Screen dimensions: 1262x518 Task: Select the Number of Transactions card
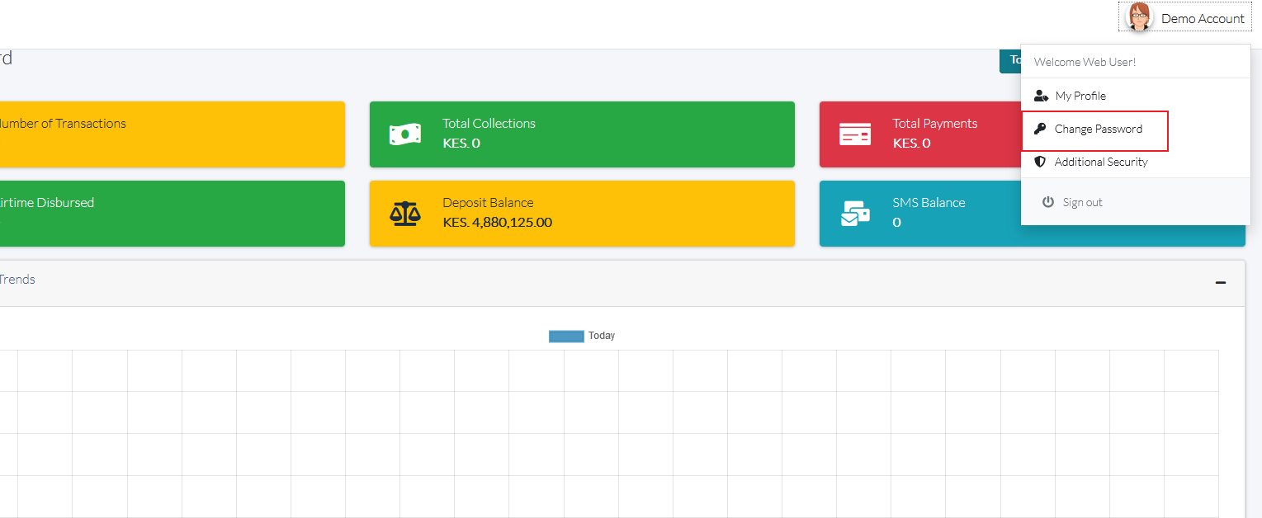[x=165, y=134]
